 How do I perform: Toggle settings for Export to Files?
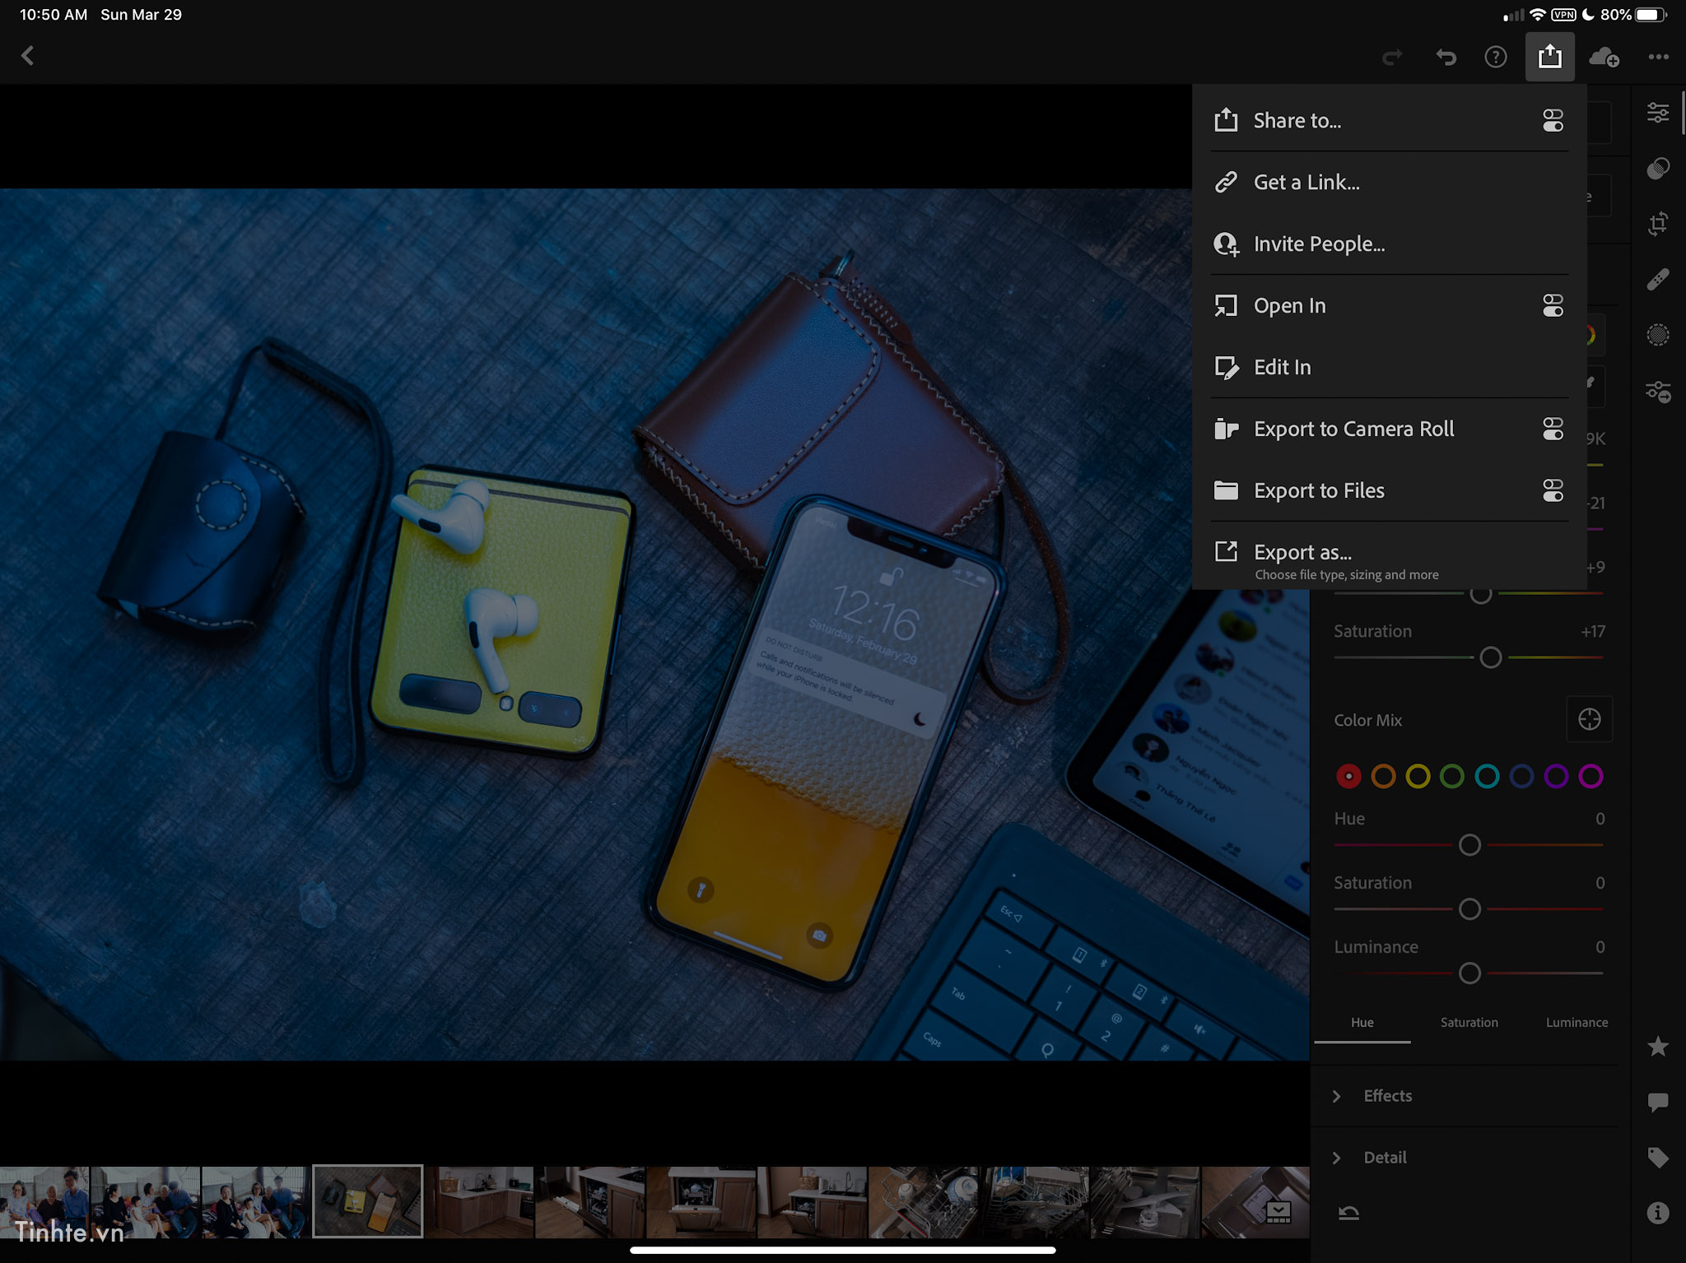pyautogui.click(x=1553, y=491)
